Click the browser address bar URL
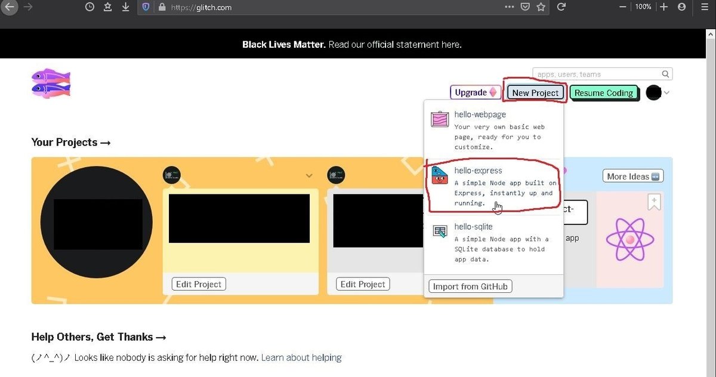Screen dimensions: 716x377 pyautogui.click(x=202, y=8)
